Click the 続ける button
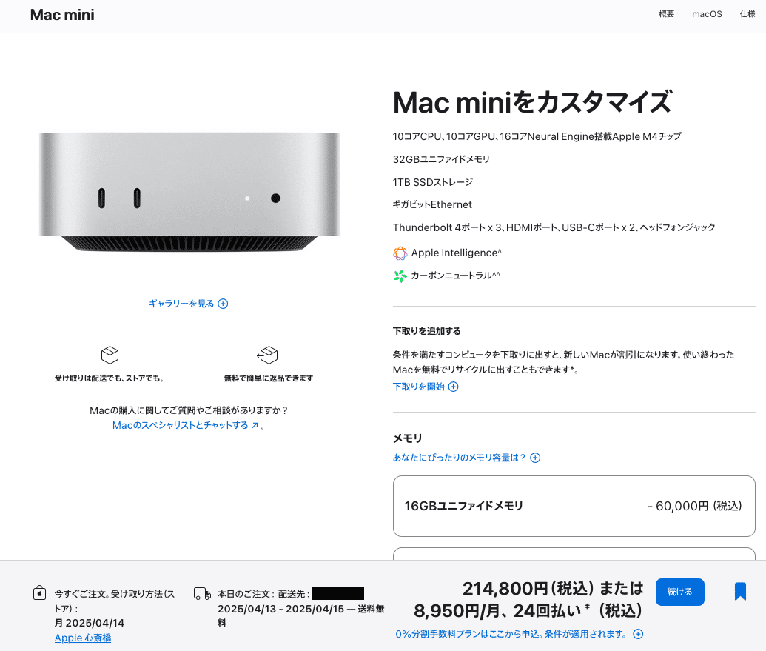Viewport: 766px width, 651px height. (x=679, y=592)
